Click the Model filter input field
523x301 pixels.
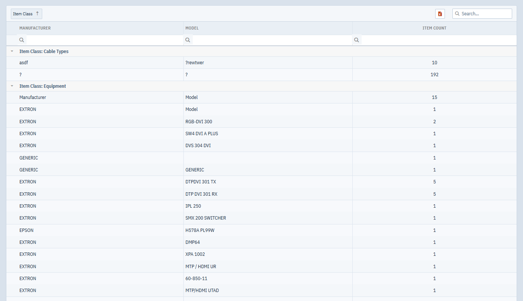(x=272, y=40)
